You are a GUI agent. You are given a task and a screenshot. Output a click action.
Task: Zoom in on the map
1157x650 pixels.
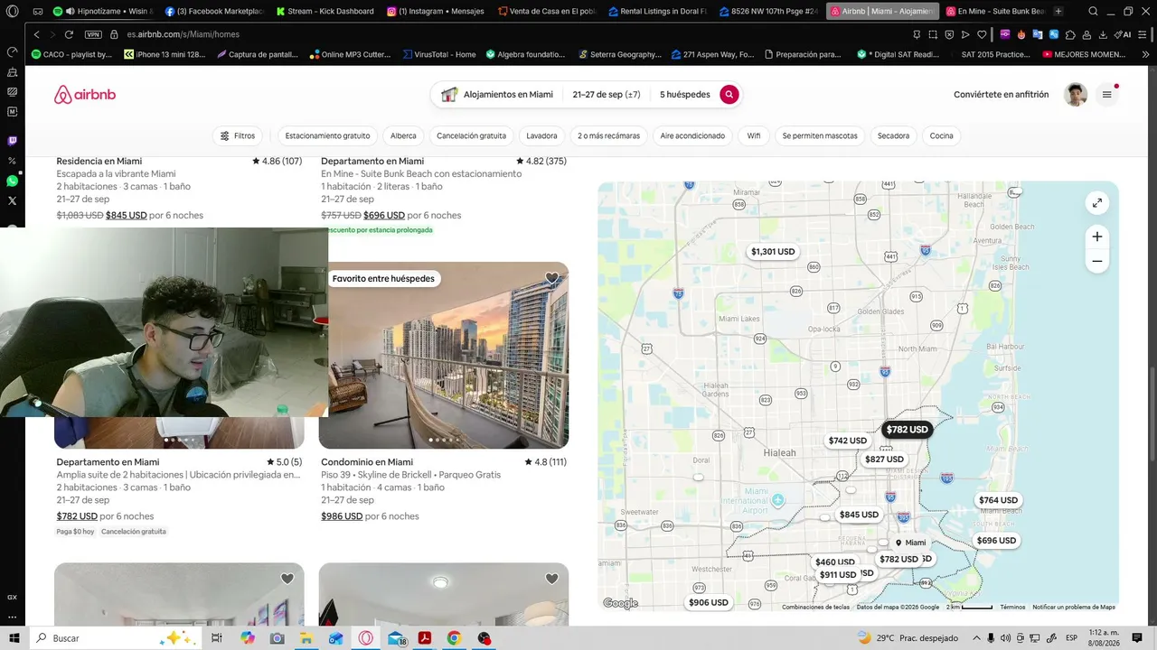pos(1096,237)
